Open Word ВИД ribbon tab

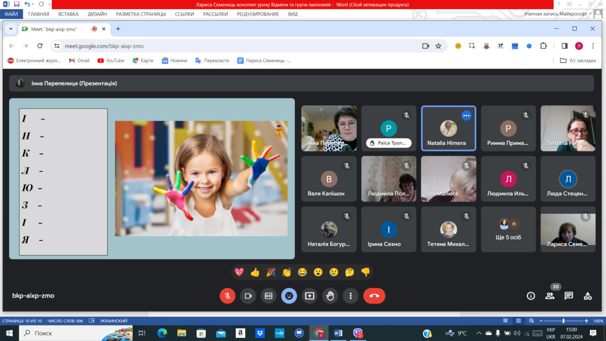pyautogui.click(x=293, y=14)
